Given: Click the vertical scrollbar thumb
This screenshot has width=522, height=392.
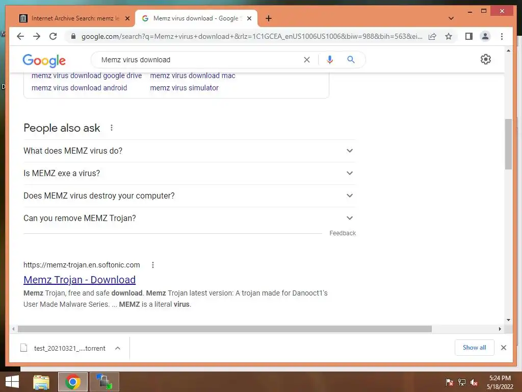Looking at the screenshot, I should [508, 144].
